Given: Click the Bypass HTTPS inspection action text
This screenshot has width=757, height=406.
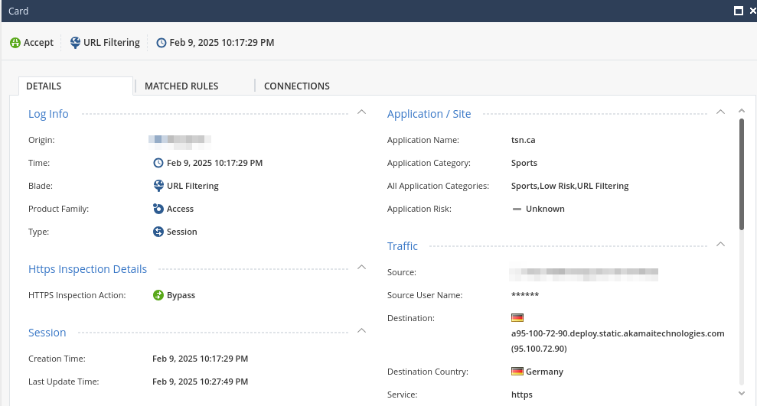Looking at the screenshot, I should point(181,295).
